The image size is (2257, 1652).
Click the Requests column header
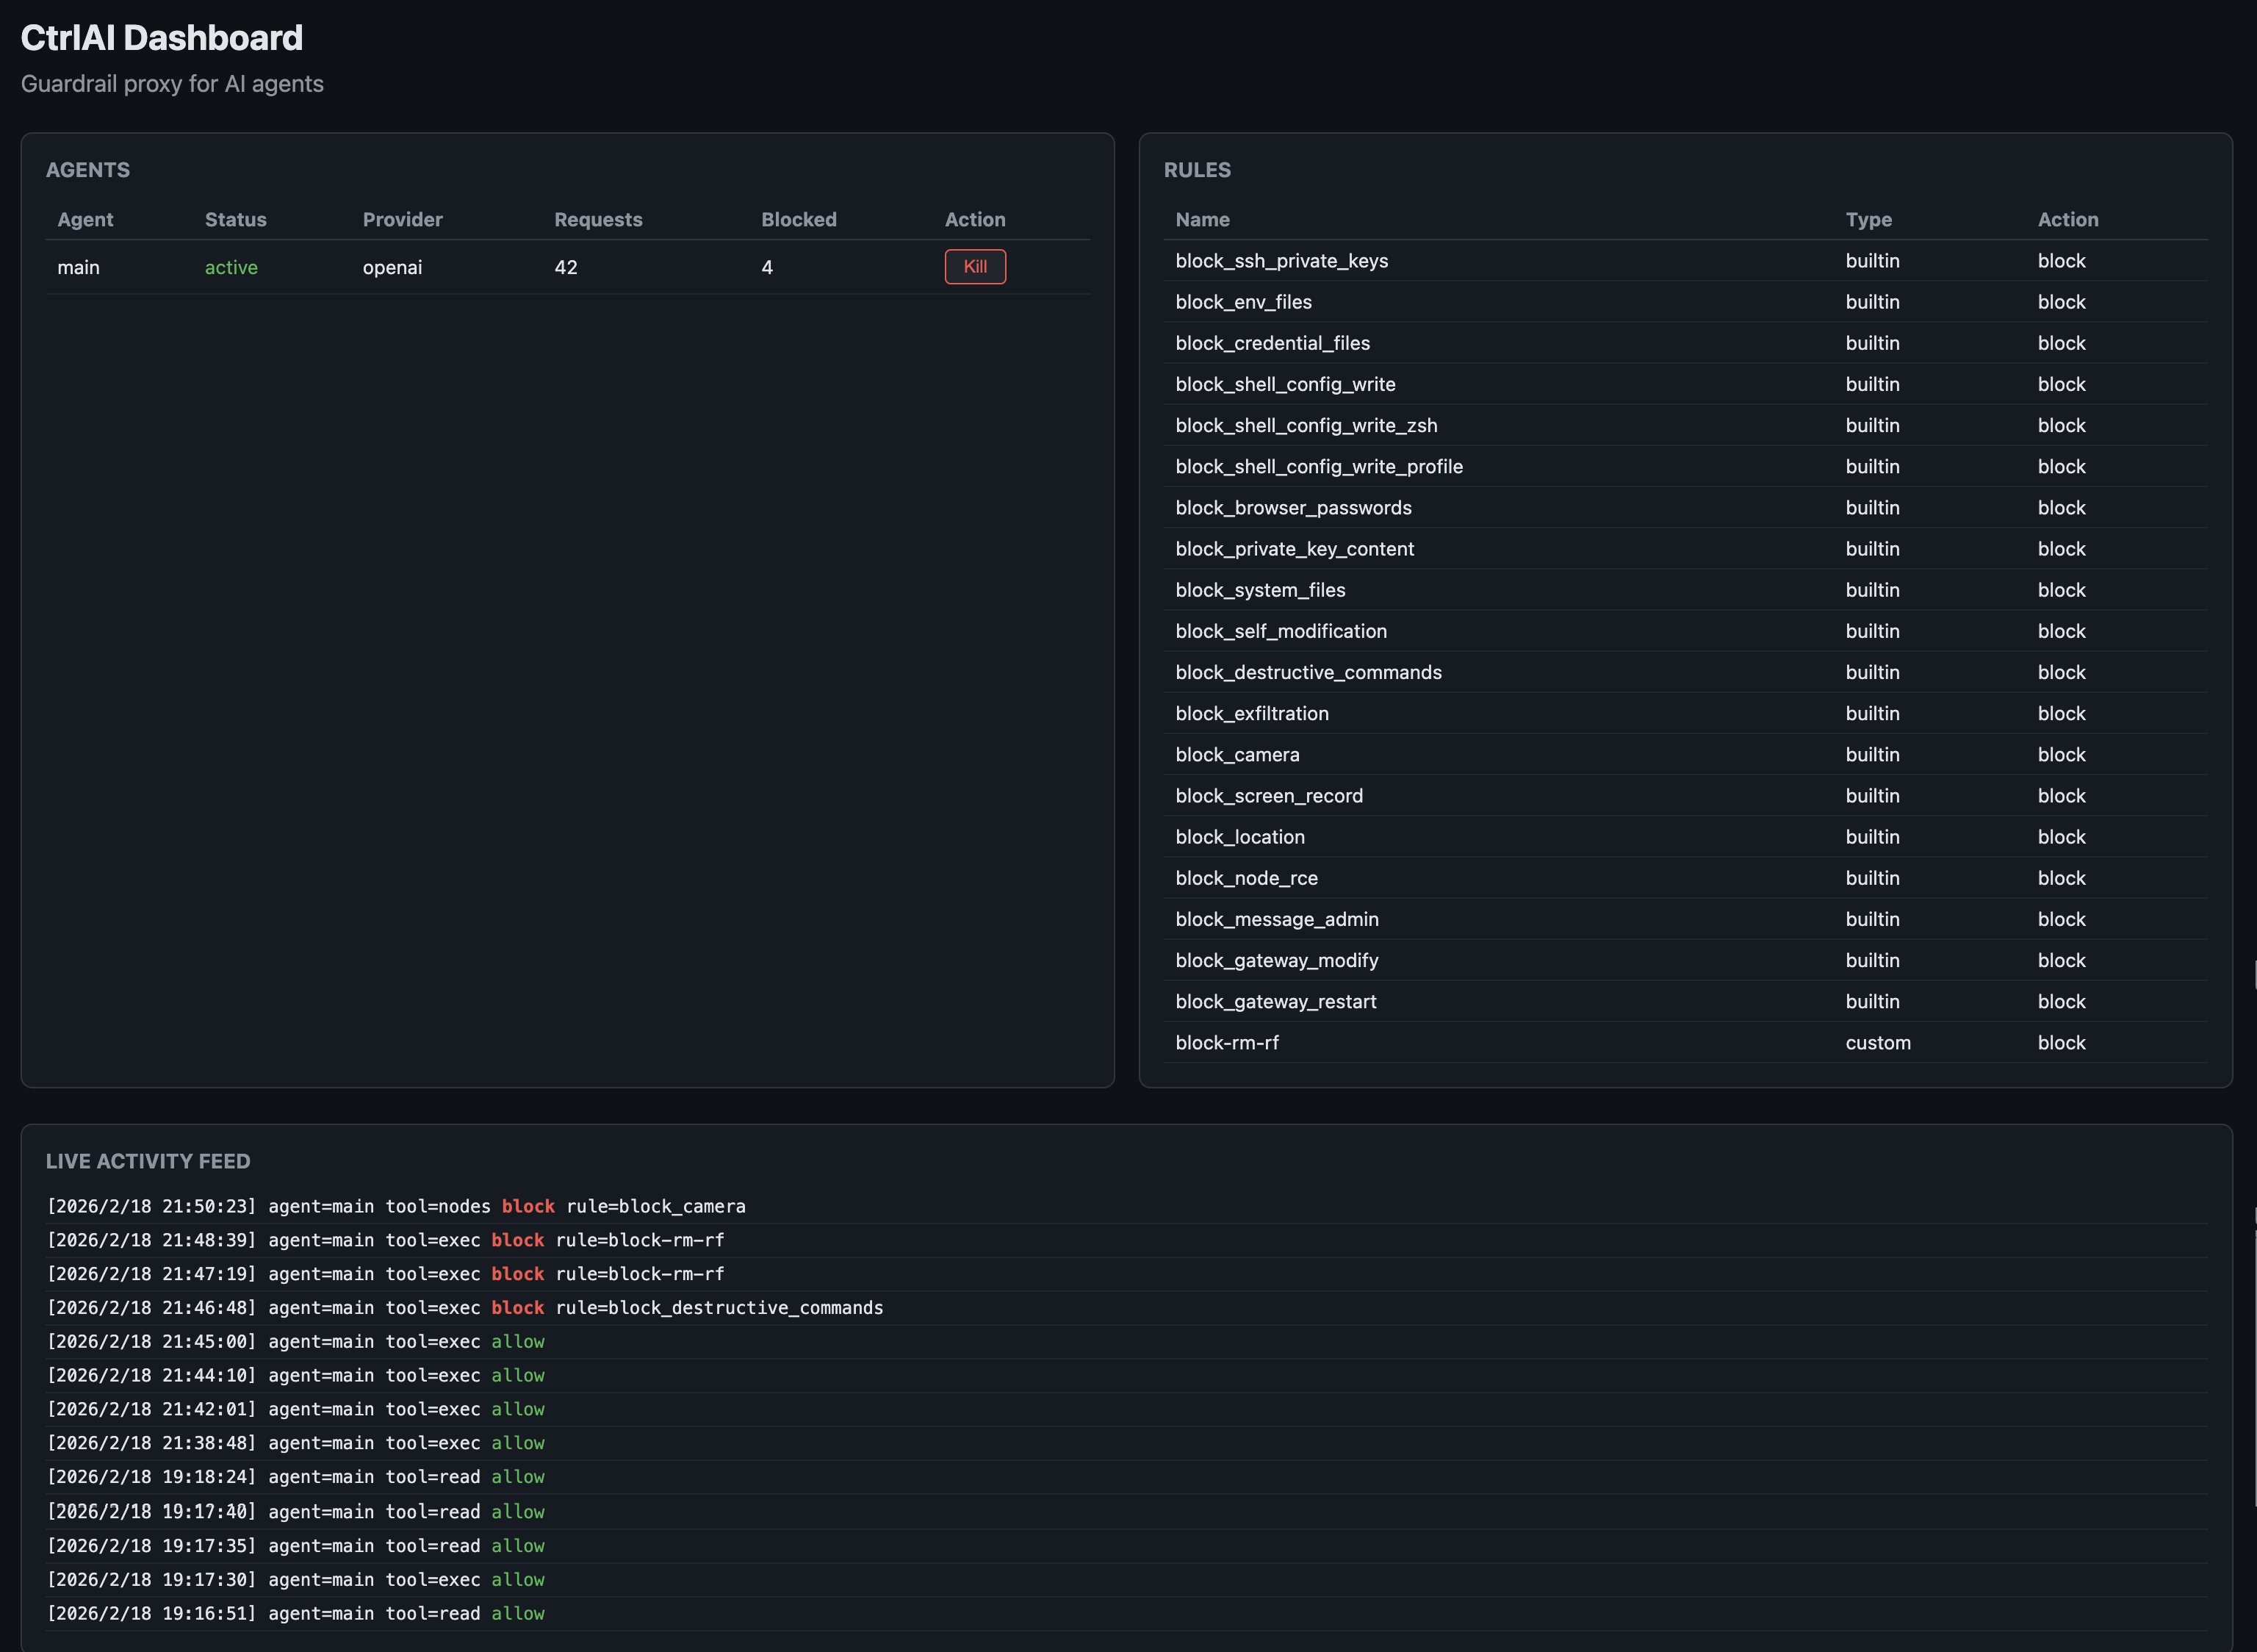(x=598, y=220)
